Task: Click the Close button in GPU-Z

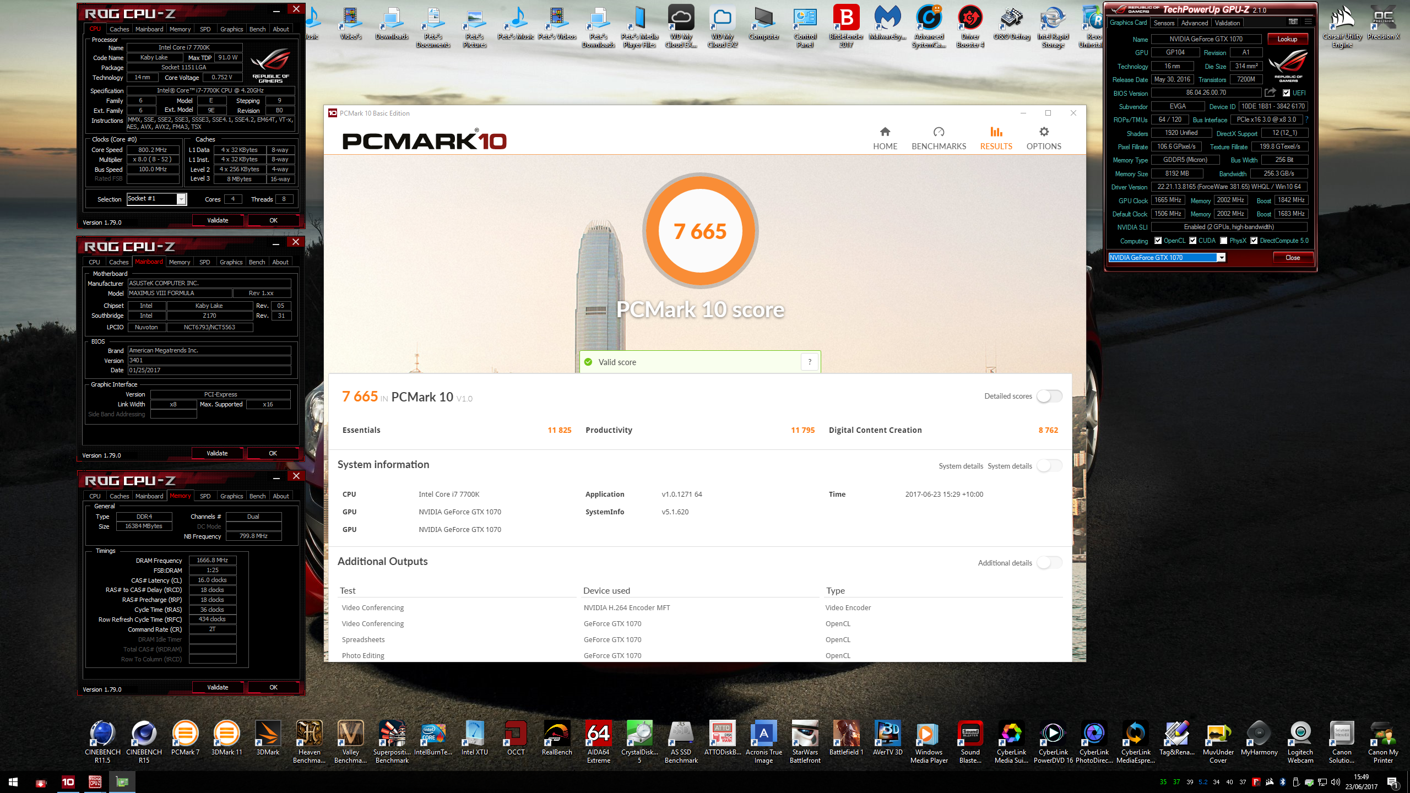Action: pyautogui.click(x=1293, y=258)
